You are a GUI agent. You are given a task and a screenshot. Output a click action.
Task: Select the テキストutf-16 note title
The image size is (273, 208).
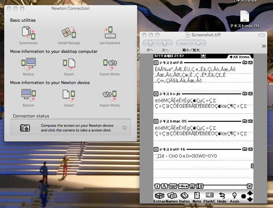tap(173, 149)
